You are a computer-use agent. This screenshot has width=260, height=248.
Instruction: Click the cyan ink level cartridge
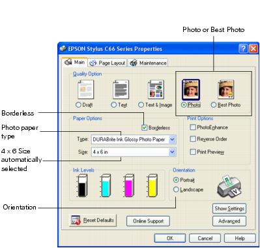[x=106, y=185]
